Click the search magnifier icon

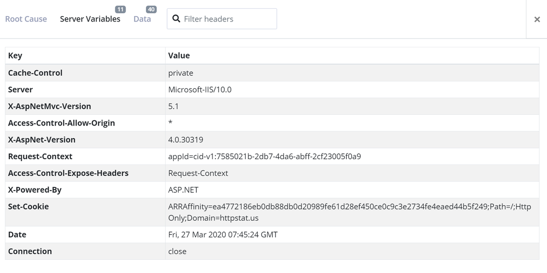[176, 19]
